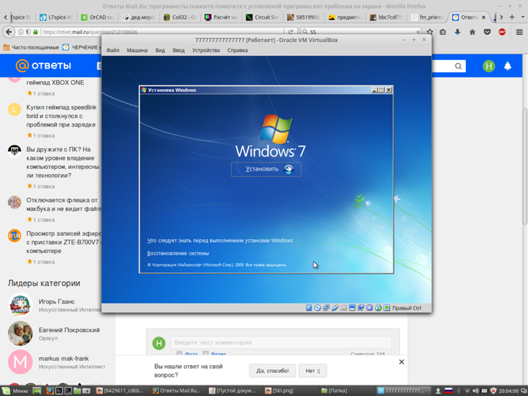Open Евгений Покровский leader profile
Screen dimensions: 528x396
point(69,330)
